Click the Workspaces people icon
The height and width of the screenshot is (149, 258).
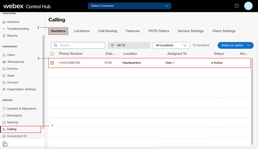tap(4, 62)
